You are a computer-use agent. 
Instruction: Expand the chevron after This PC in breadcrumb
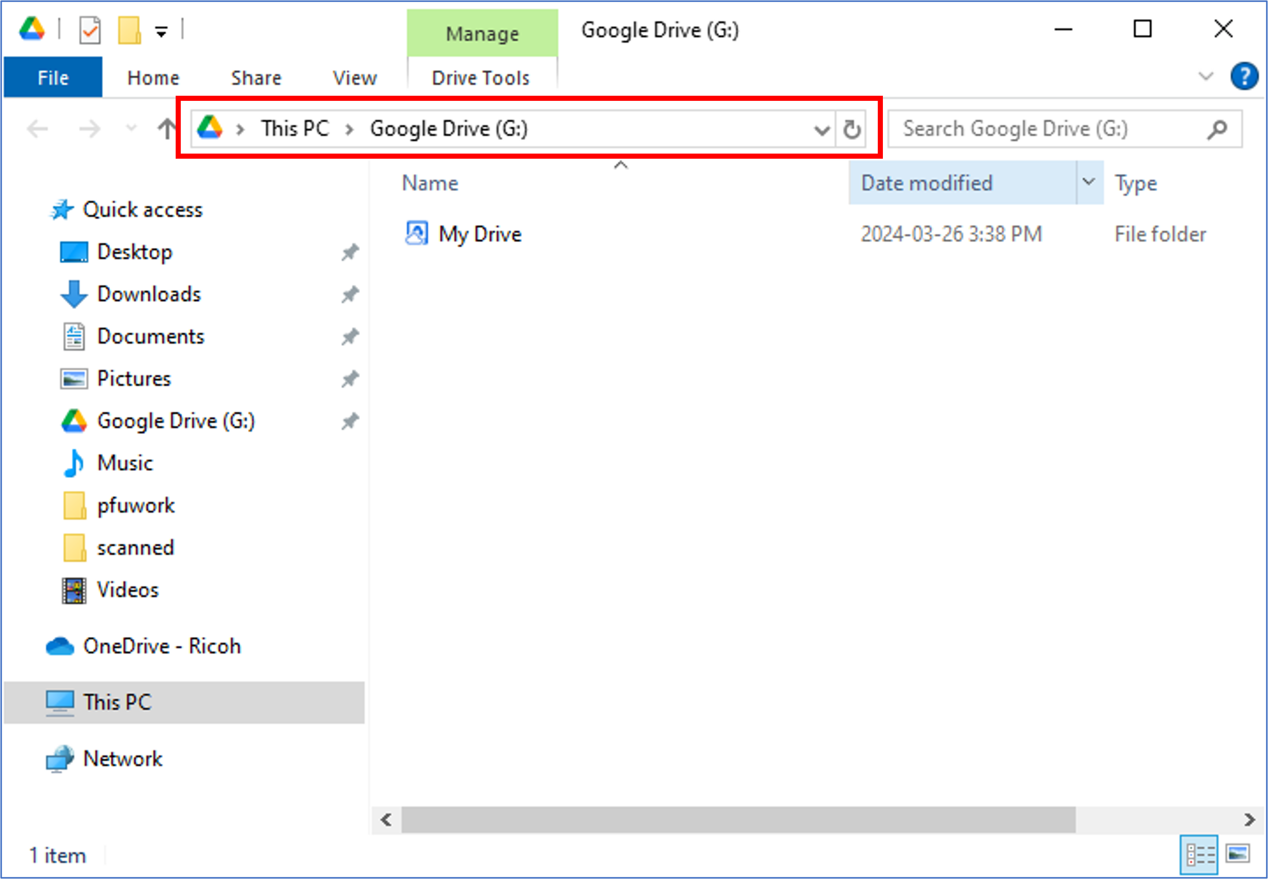tap(349, 130)
